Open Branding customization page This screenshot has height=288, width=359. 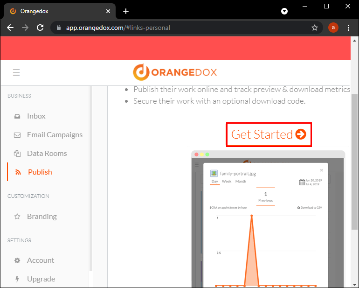(42, 217)
